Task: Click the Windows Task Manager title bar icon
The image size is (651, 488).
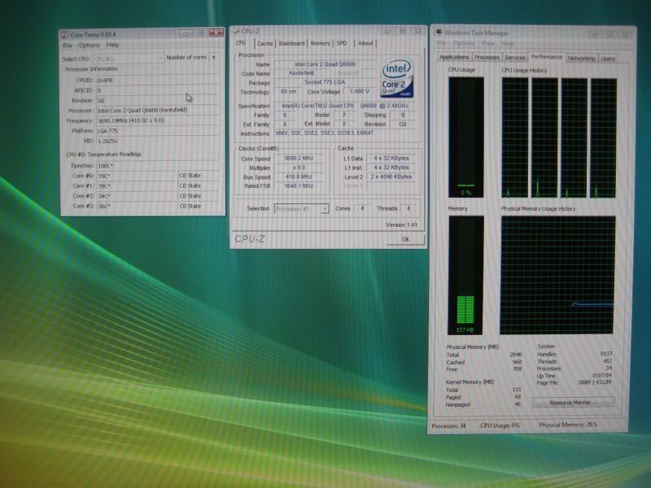Action: 439,33
